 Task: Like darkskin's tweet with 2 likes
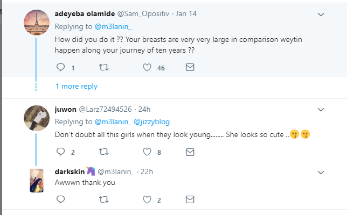click(x=147, y=200)
